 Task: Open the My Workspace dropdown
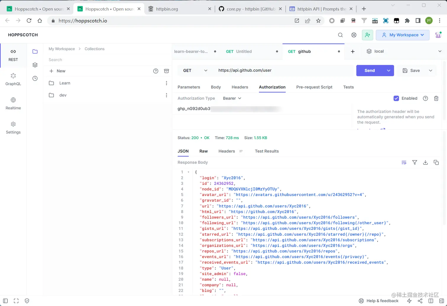[402, 35]
